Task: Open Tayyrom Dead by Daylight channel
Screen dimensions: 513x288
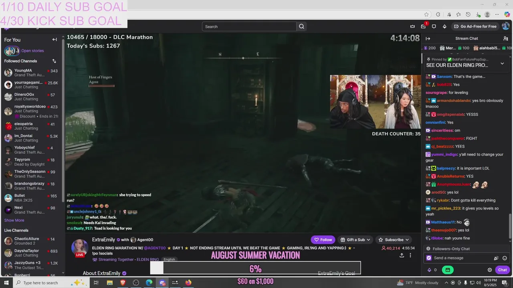Action: pos(31,162)
